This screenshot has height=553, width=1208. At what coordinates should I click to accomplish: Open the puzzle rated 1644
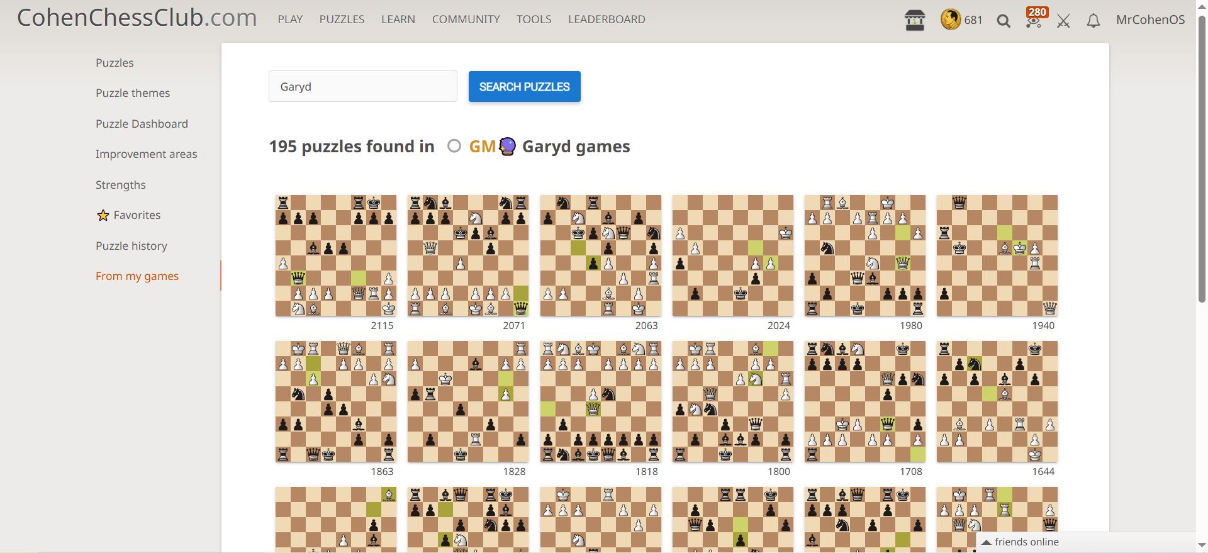pyautogui.click(x=997, y=401)
